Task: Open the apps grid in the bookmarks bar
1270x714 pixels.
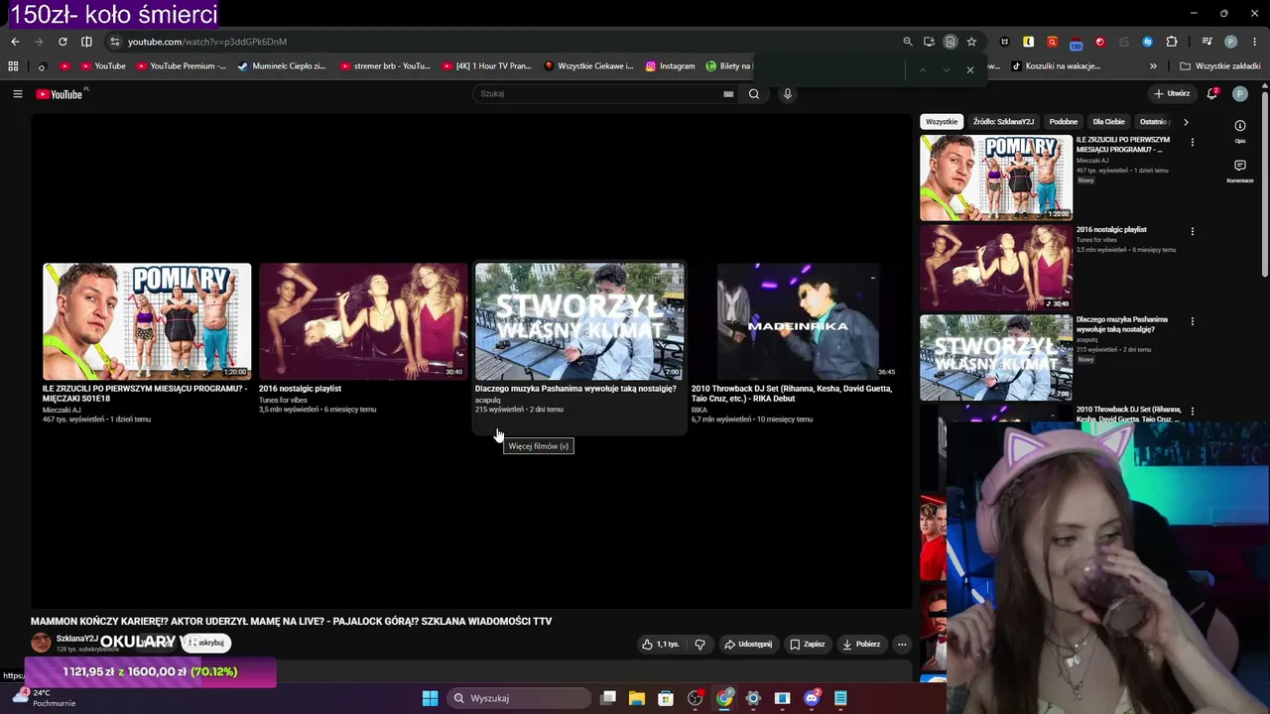Action: click(13, 66)
